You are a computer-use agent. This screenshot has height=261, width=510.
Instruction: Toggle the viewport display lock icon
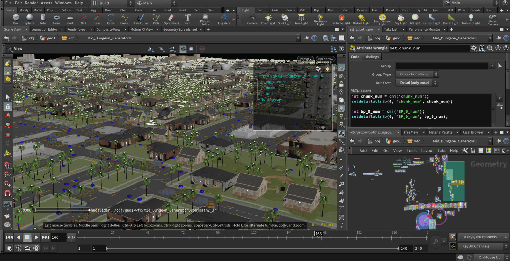click(x=341, y=84)
